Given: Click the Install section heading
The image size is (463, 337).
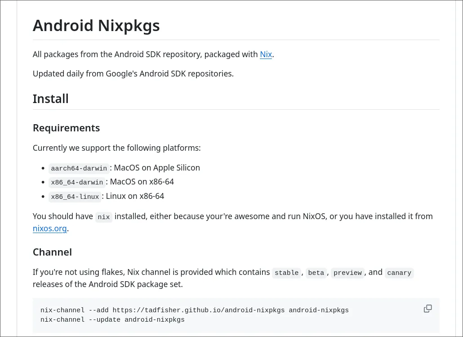Looking at the screenshot, I should pos(50,99).
